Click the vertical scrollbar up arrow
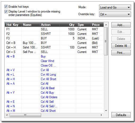 pyautogui.click(x=106, y=25)
